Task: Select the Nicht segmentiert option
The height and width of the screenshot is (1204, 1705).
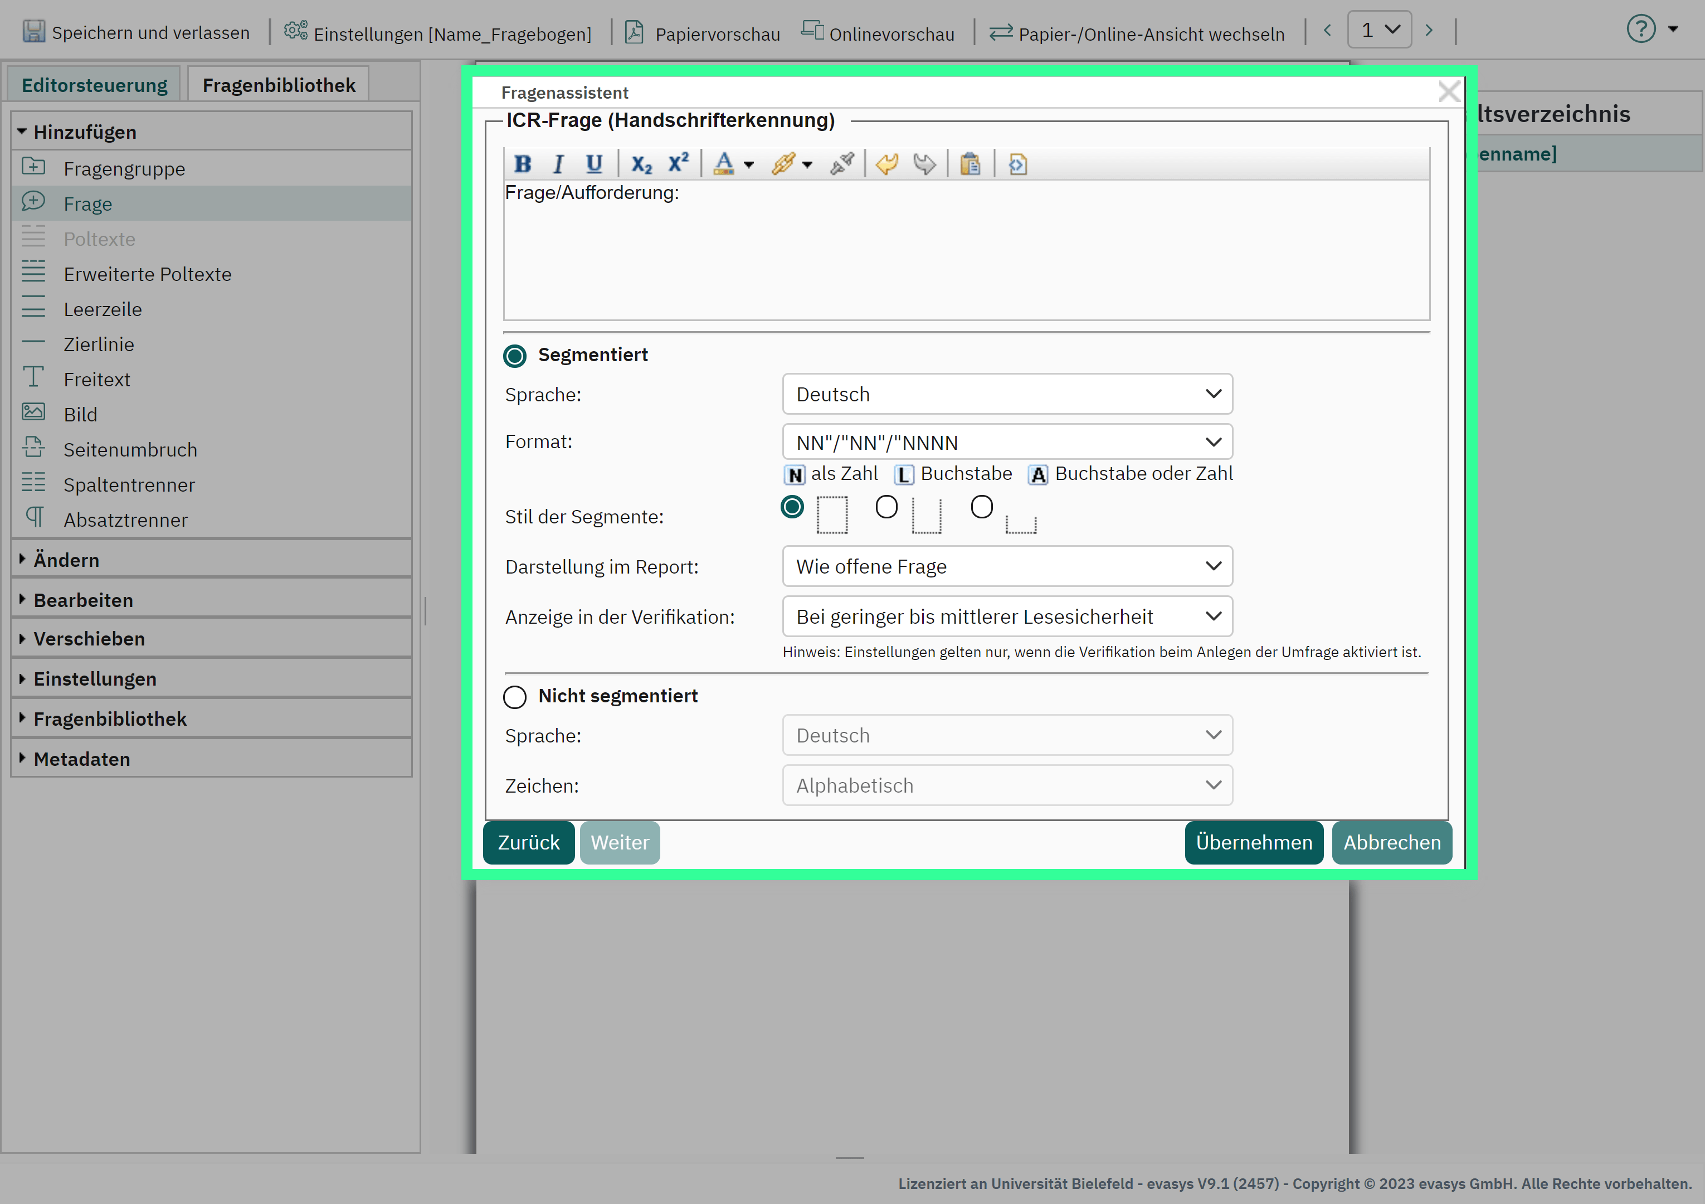Action: pyautogui.click(x=515, y=697)
